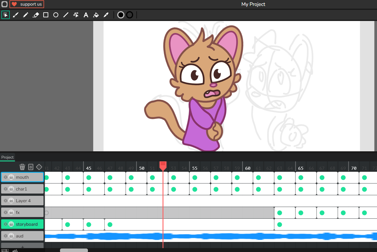Open the fill color swatch

[x=121, y=15]
